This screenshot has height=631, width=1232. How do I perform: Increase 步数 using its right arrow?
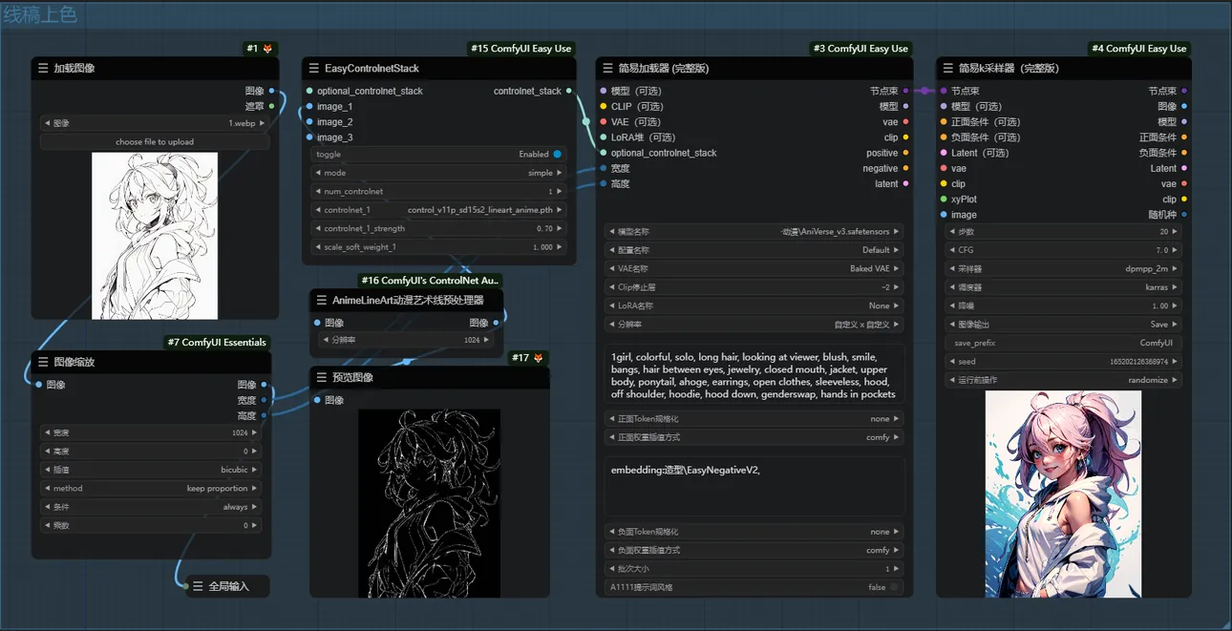1177,232
